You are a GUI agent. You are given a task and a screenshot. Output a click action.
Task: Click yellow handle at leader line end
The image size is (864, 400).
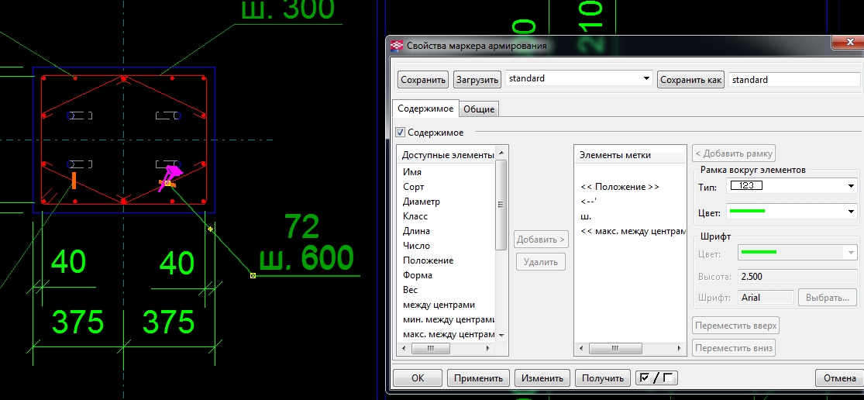[x=253, y=275]
